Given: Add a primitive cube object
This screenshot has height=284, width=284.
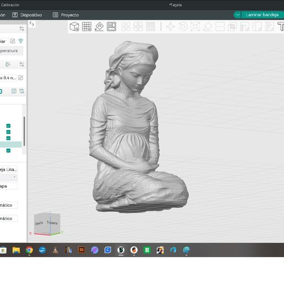Looking at the screenshot, I should click(74, 26).
